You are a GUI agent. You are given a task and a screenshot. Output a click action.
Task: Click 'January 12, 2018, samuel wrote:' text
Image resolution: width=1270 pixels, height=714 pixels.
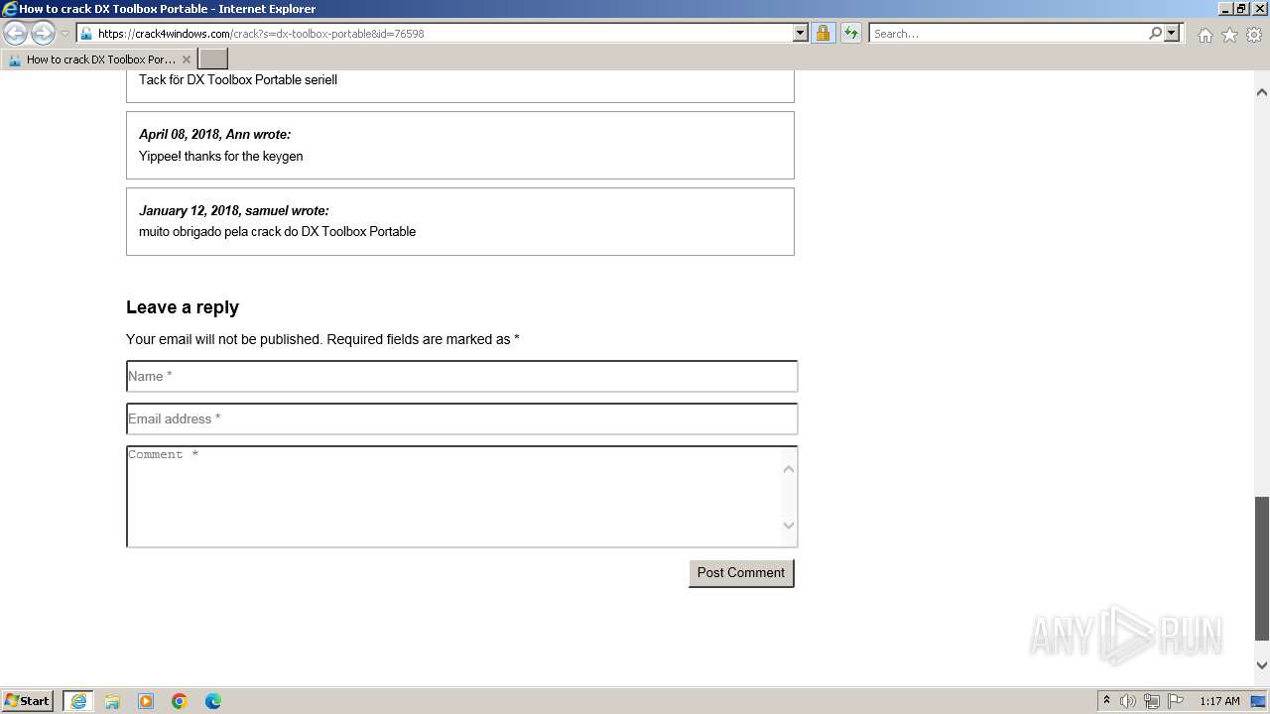[x=233, y=210]
